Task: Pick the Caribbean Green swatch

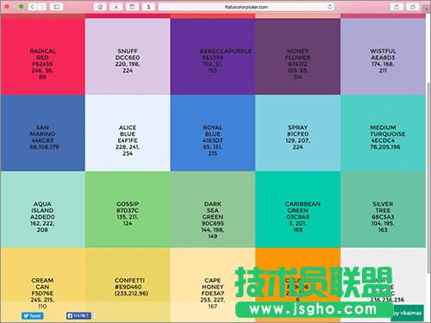Action: click(x=297, y=209)
